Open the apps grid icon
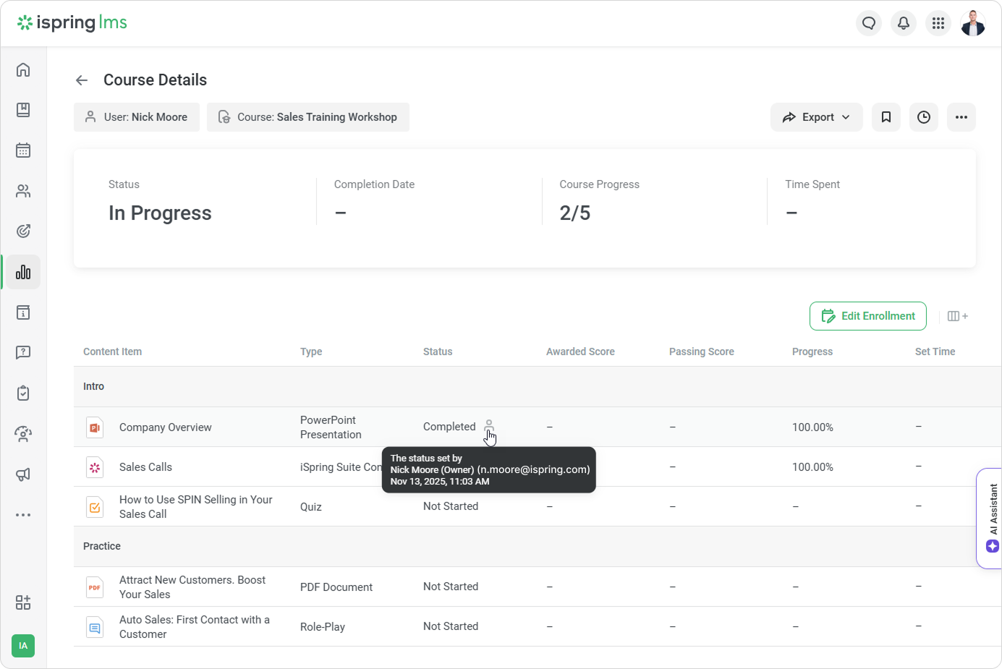 point(938,23)
